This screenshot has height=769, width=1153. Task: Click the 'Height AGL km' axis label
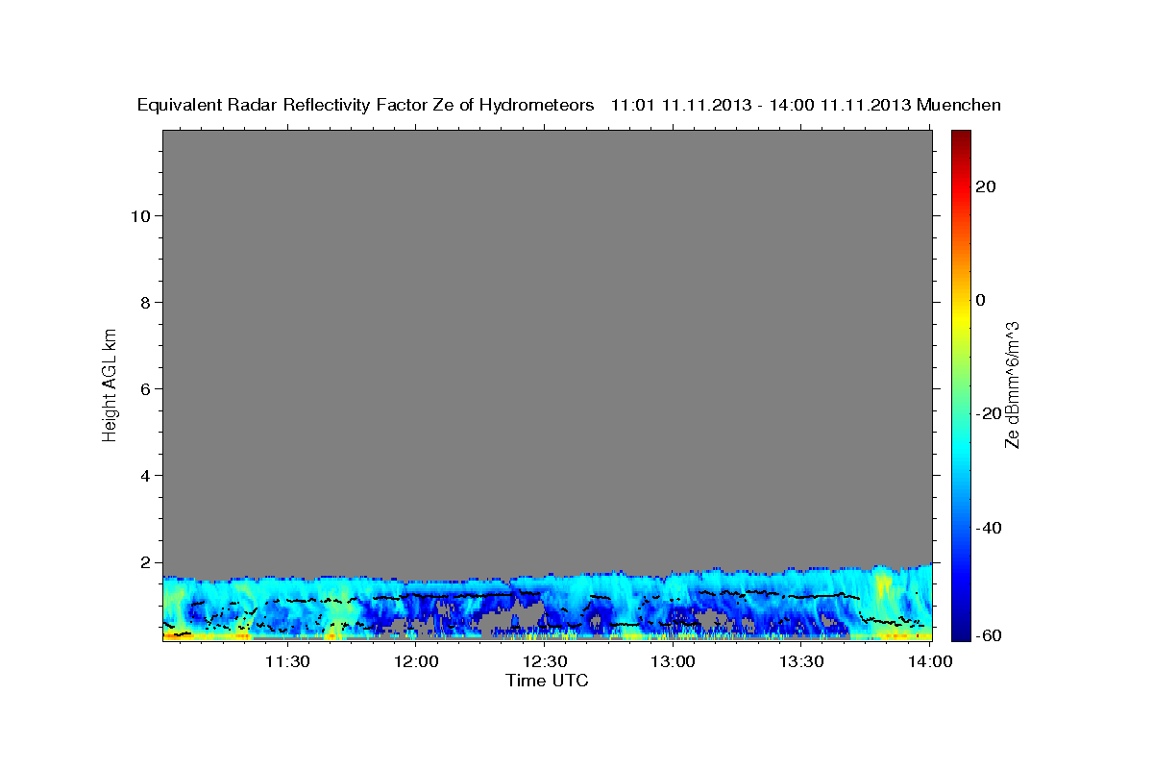110,384
